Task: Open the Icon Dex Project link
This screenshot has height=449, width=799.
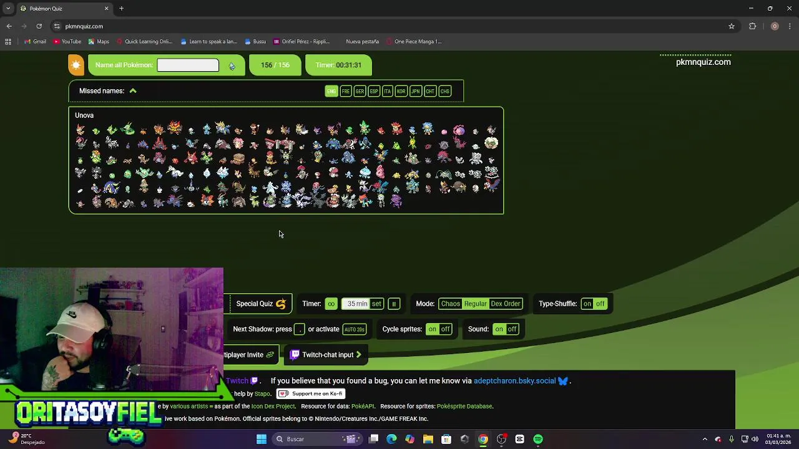Action: pyautogui.click(x=273, y=407)
